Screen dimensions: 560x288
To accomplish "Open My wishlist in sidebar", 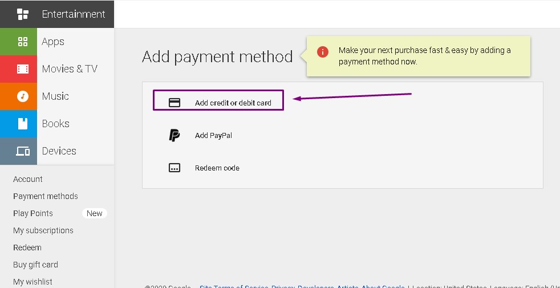I will click(x=33, y=282).
